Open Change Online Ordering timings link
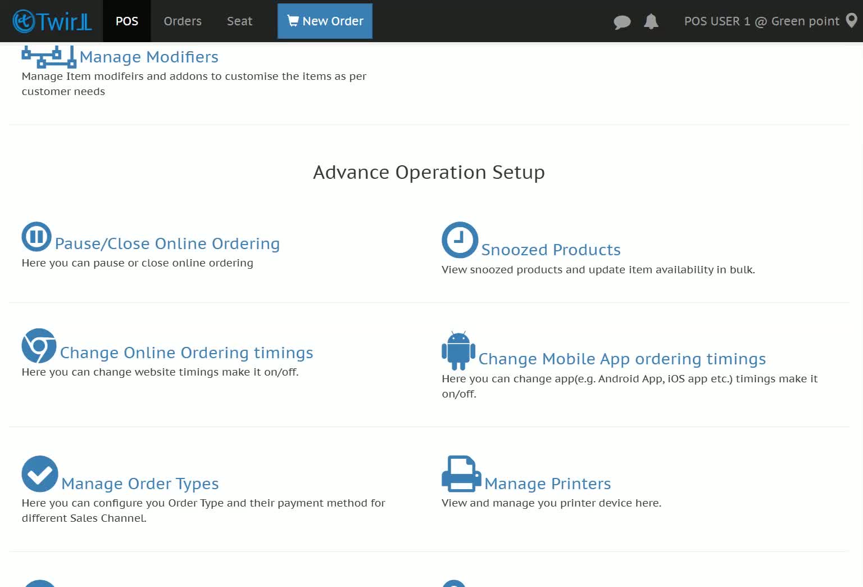 point(187,353)
